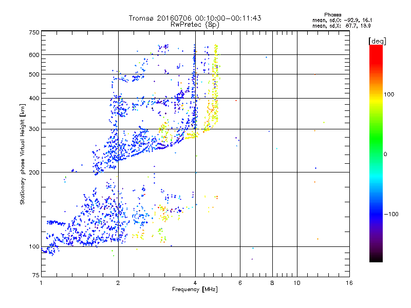The image size is (411, 308).
Task: Click the '[deg]' colorbar unit label
Action: 377,41
